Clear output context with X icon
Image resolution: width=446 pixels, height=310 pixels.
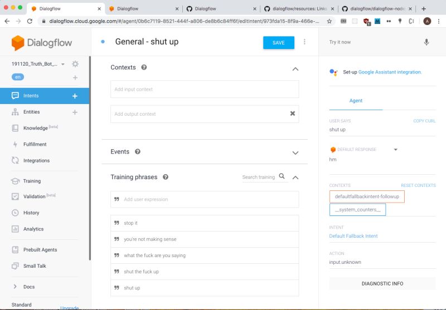click(292, 114)
